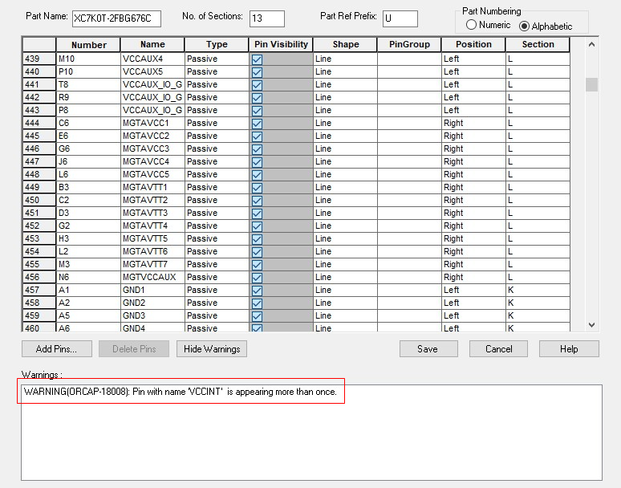
Task: Click the Type column header
Action: point(217,45)
